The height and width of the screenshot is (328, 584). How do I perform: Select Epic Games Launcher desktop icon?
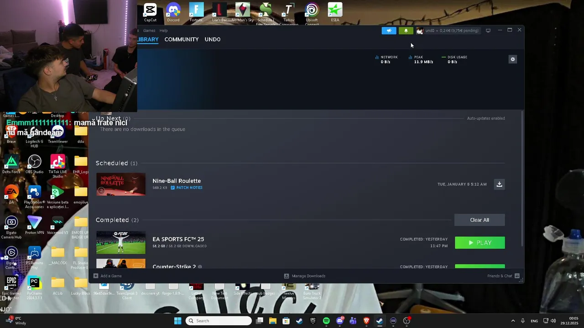point(11,288)
